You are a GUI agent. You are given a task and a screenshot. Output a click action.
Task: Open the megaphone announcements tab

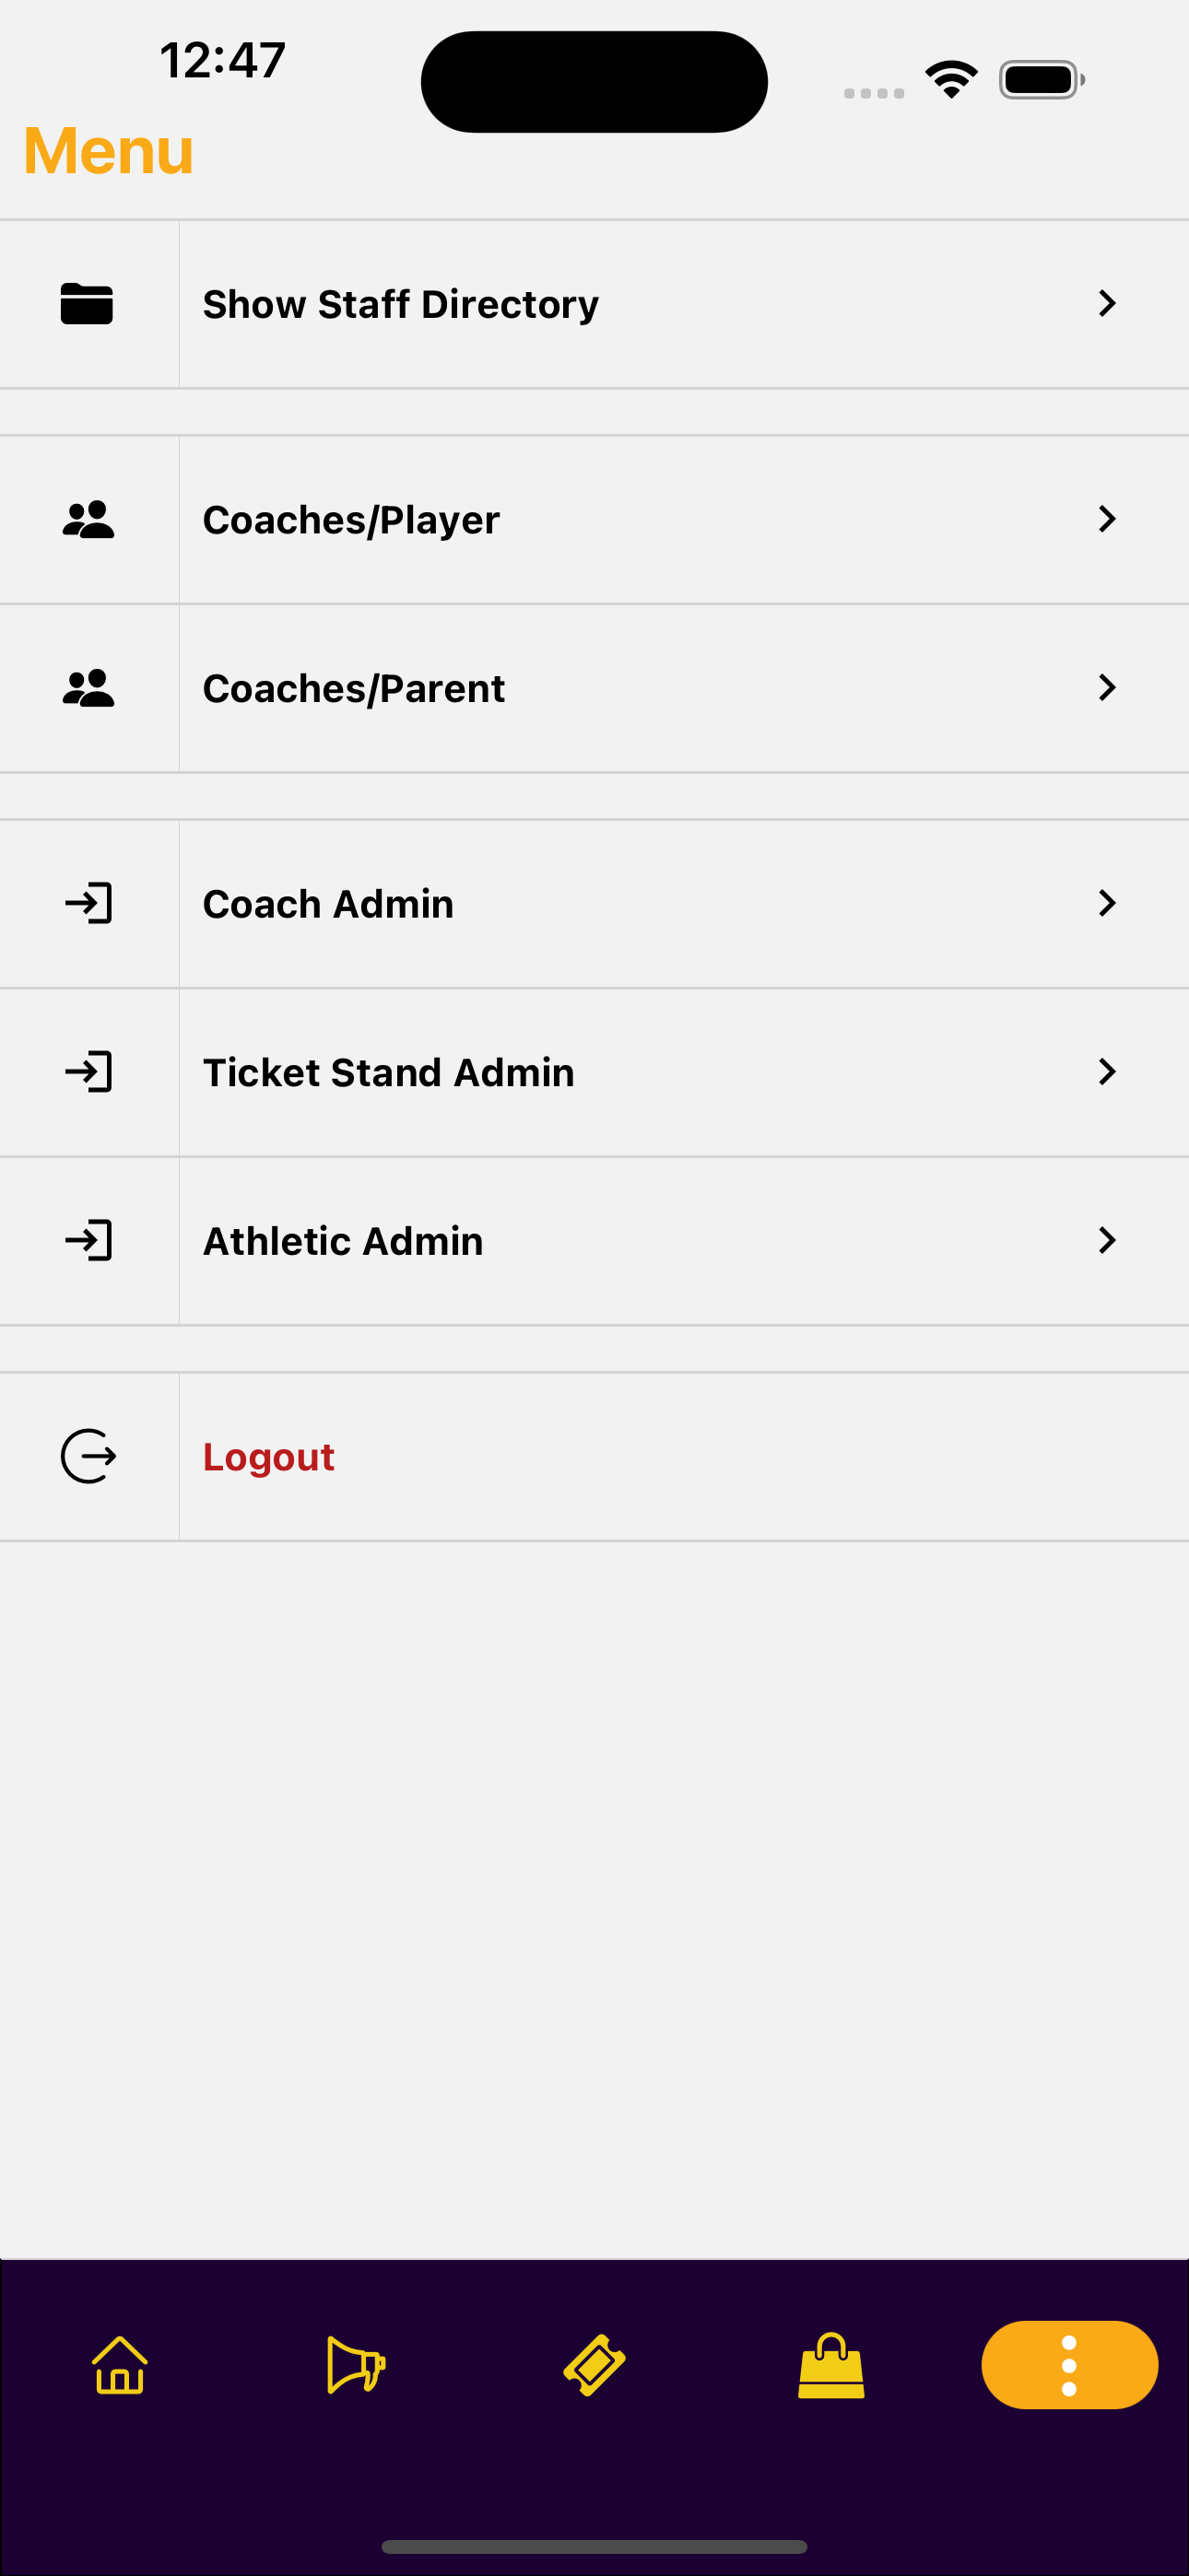click(357, 2365)
